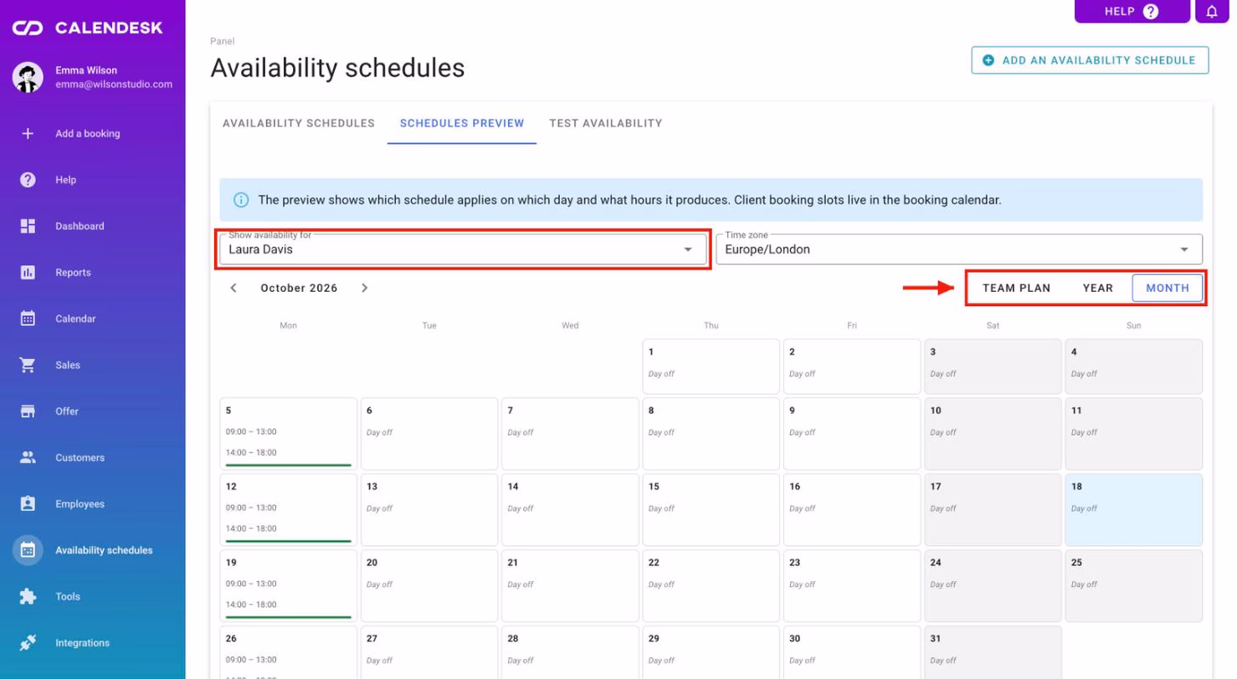This screenshot has width=1237, height=679.
Task: Open Emma Wilson's profile avatar
Action: [28, 77]
